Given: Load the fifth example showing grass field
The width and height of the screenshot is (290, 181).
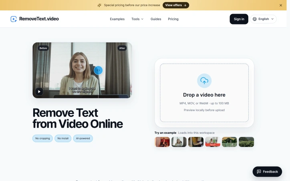Looking at the screenshot, I should (230, 142).
